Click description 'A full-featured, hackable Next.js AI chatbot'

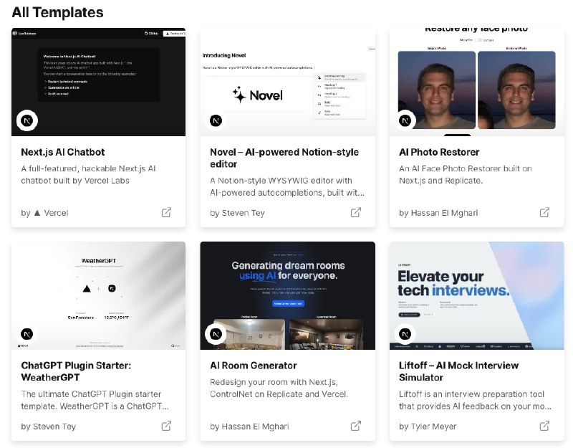point(88,174)
